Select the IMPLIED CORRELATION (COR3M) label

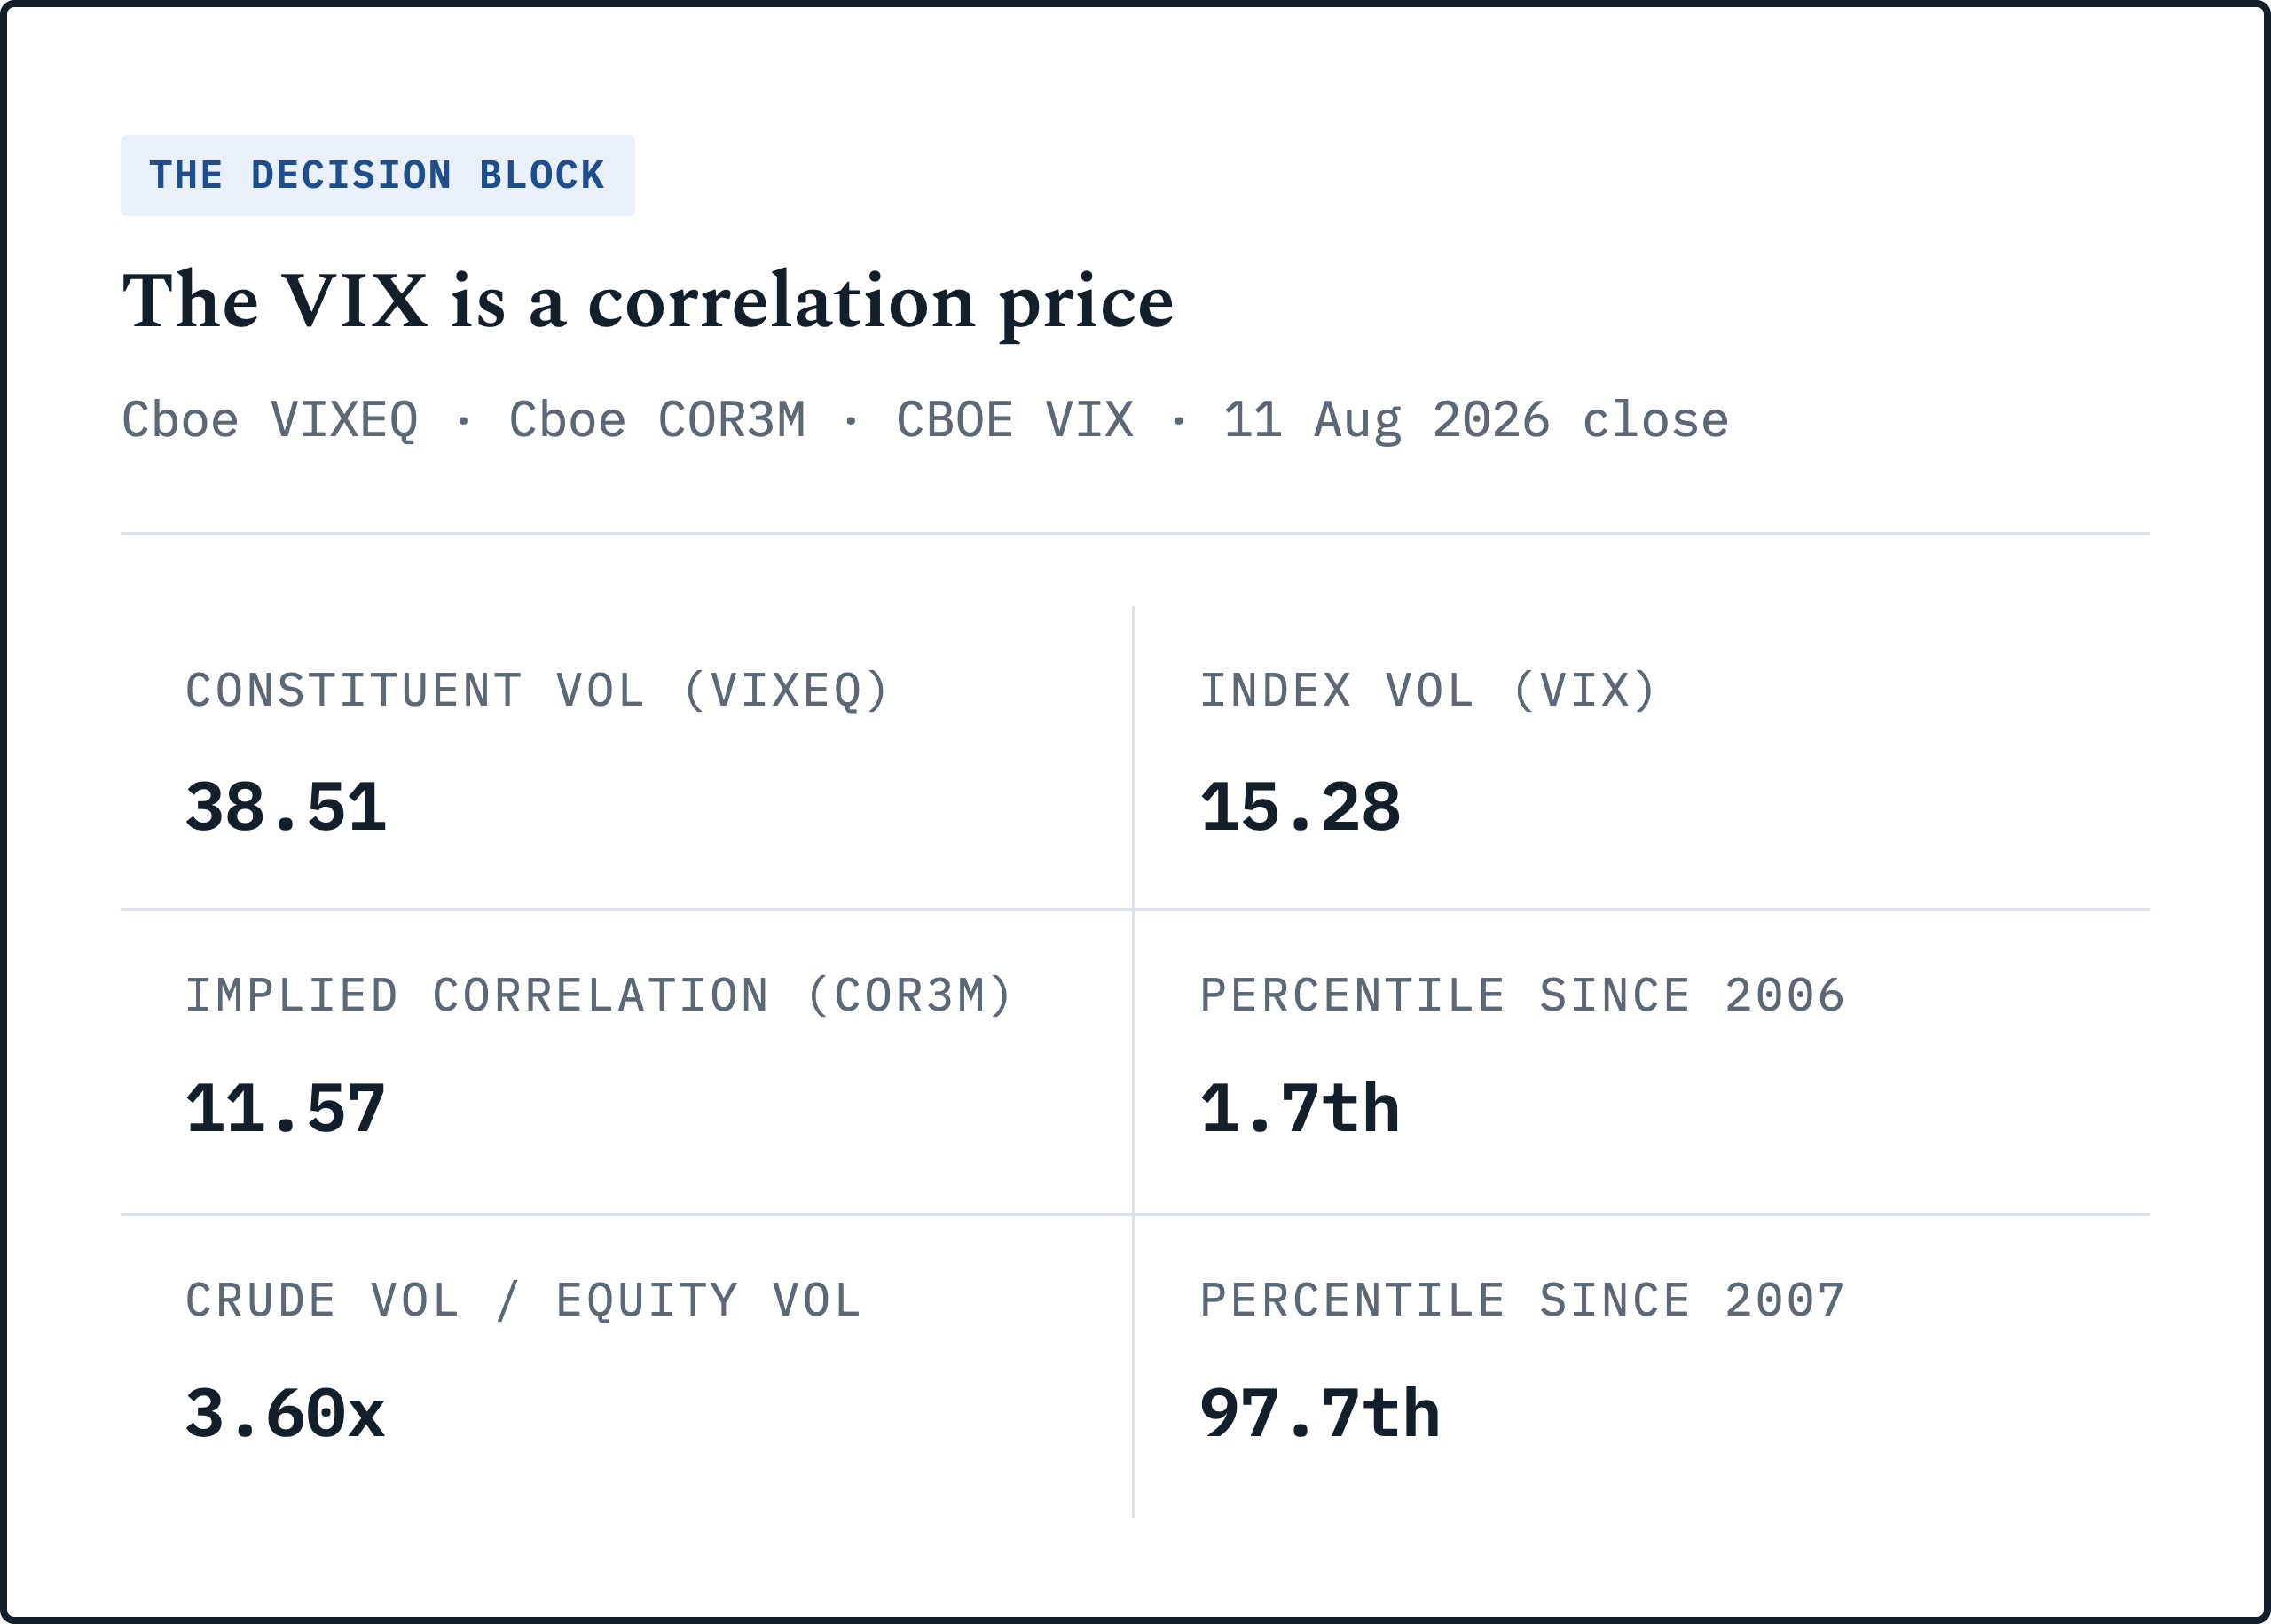(600, 996)
